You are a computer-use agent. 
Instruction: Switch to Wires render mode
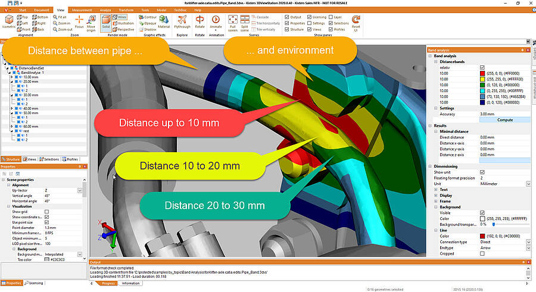[120, 17]
